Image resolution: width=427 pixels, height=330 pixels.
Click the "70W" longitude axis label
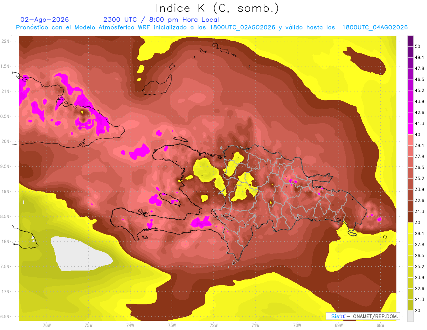coord(297,325)
